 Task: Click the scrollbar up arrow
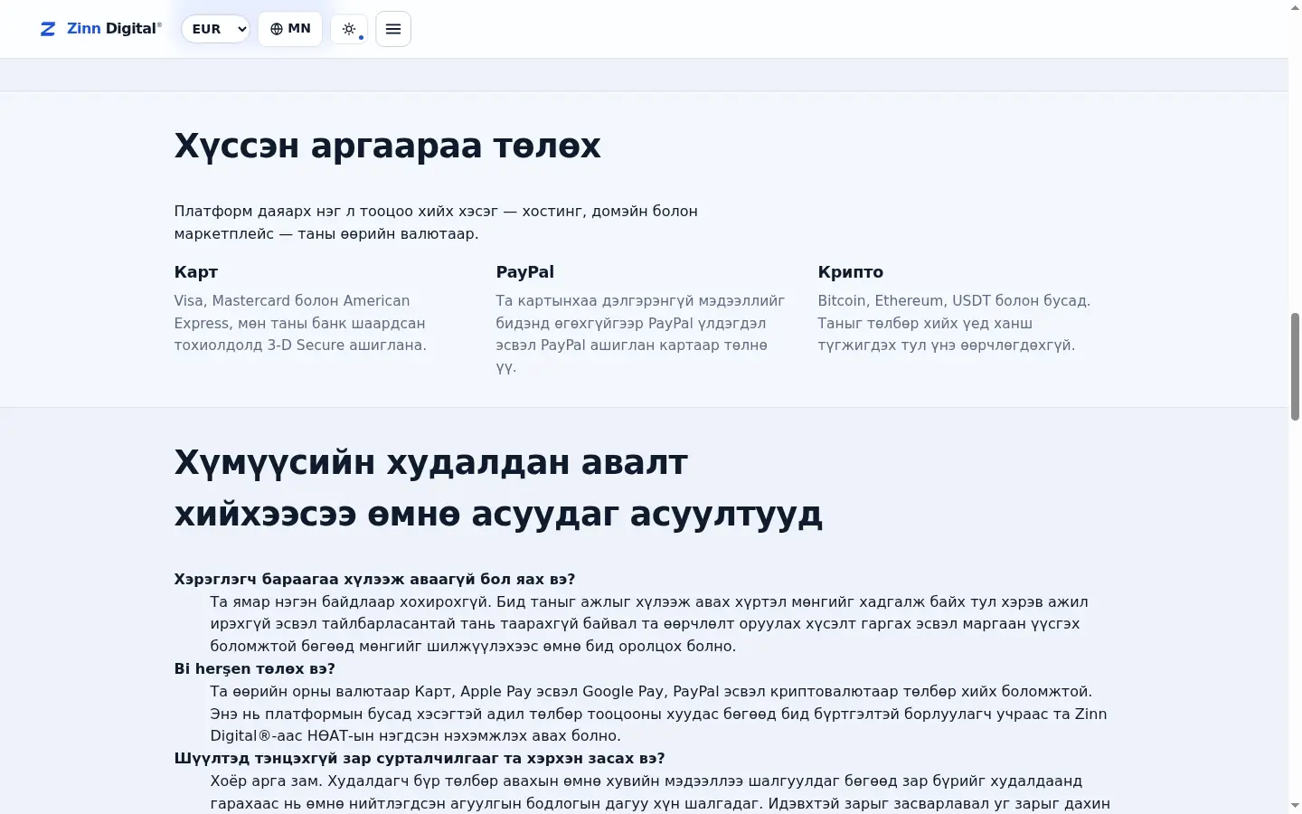point(1295,7)
